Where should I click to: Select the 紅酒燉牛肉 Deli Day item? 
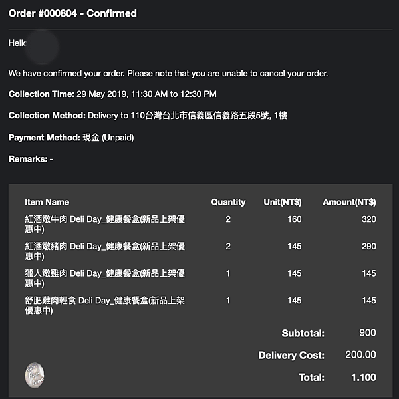pyautogui.click(x=105, y=224)
